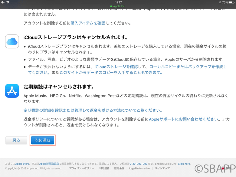Screen dimensions: 236x177
Task: Click the iCloudストレージプランはキャンセルされます heading
Action: coord(76,37)
